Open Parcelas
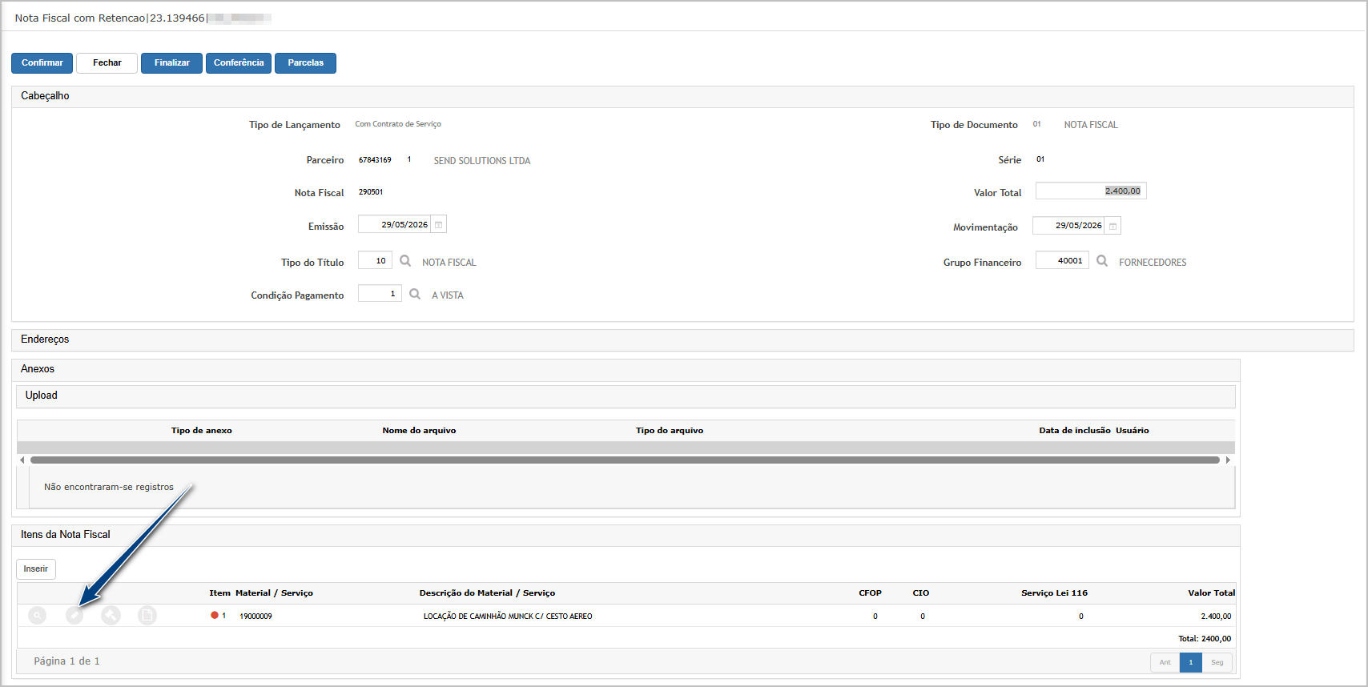This screenshot has width=1368, height=687. [x=306, y=63]
